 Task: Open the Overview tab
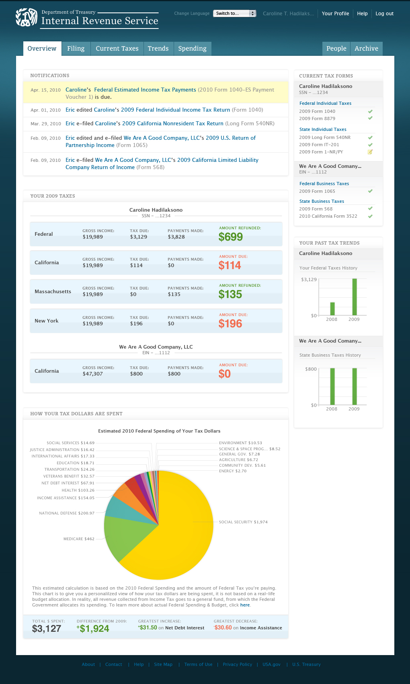click(42, 49)
